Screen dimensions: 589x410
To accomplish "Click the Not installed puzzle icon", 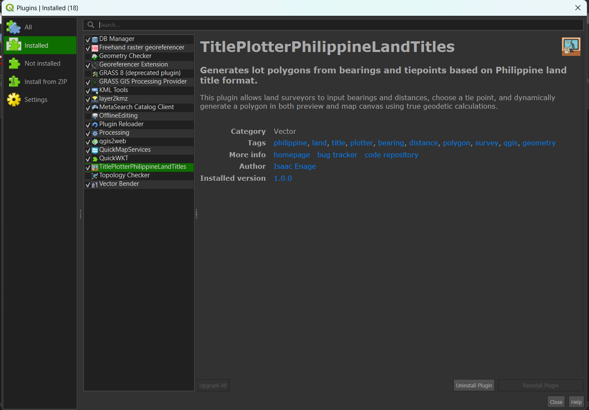I will tap(14, 64).
